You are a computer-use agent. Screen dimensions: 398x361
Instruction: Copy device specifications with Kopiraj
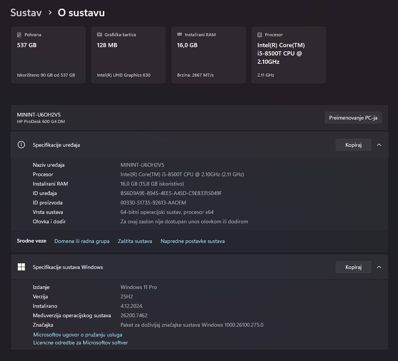tap(353, 145)
